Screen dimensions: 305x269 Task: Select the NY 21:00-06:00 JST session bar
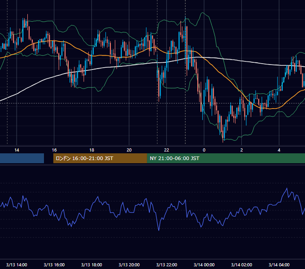[226, 158]
